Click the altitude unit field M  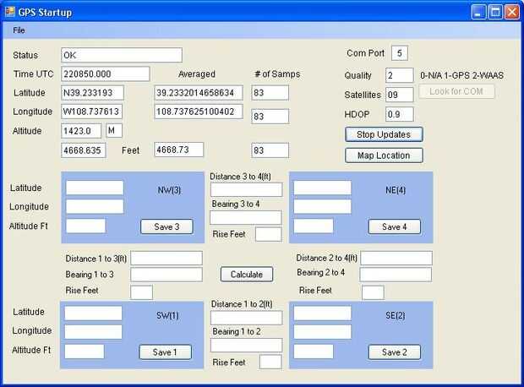(x=114, y=130)
